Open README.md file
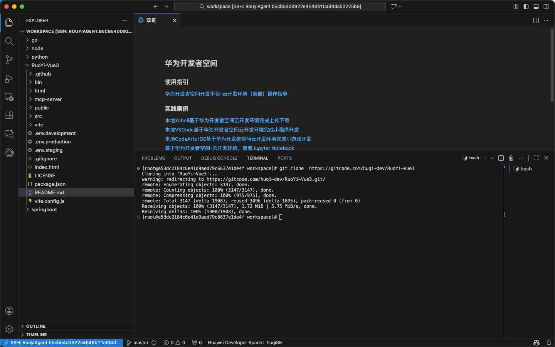 point(76,193)
